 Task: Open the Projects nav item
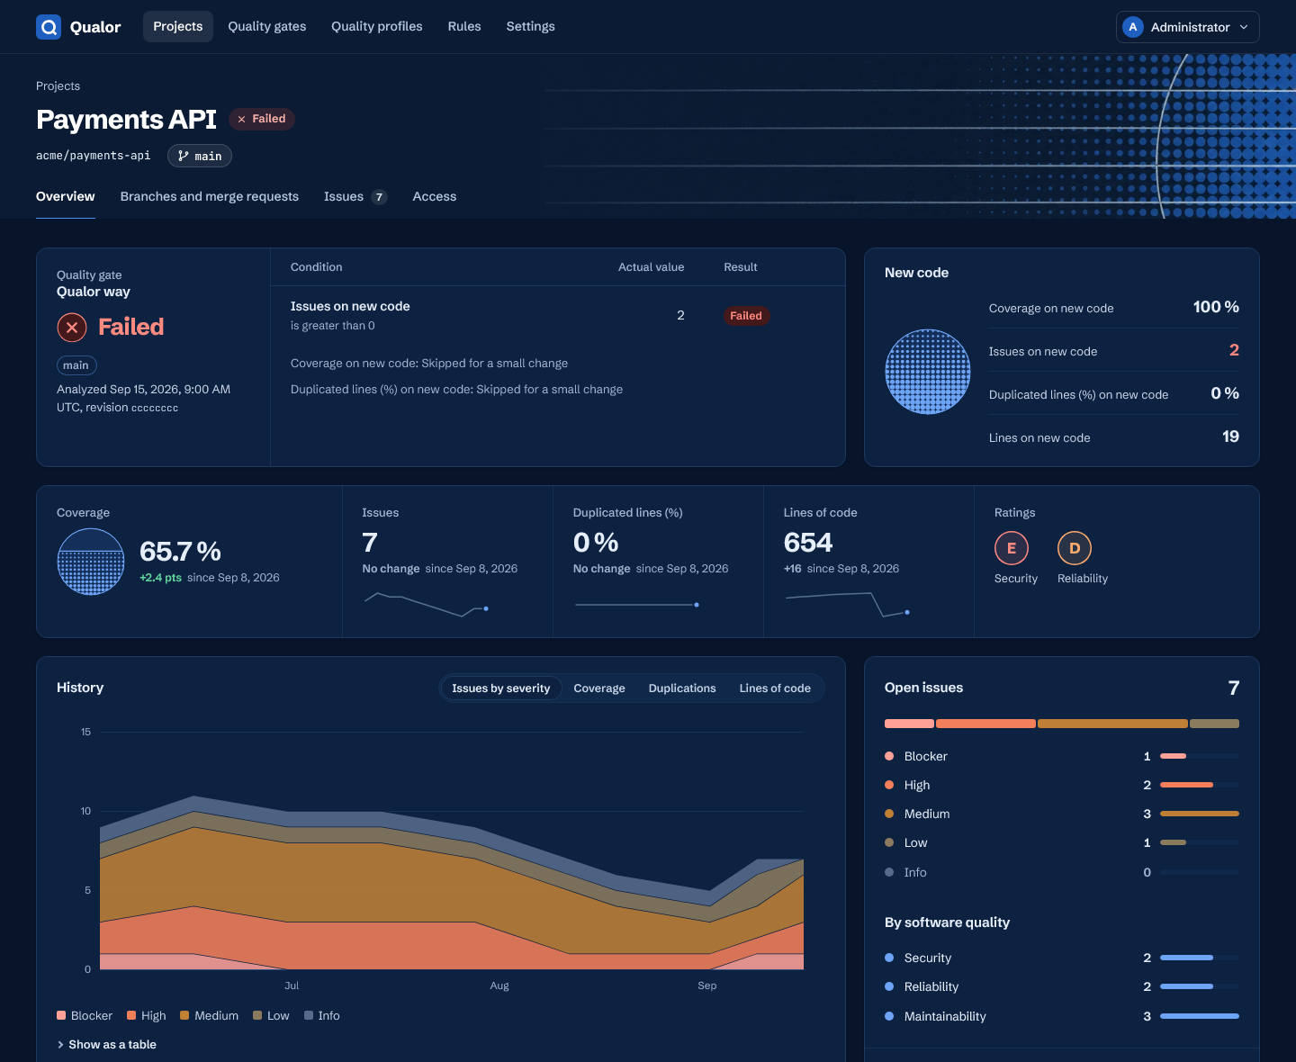pos(178,26)
